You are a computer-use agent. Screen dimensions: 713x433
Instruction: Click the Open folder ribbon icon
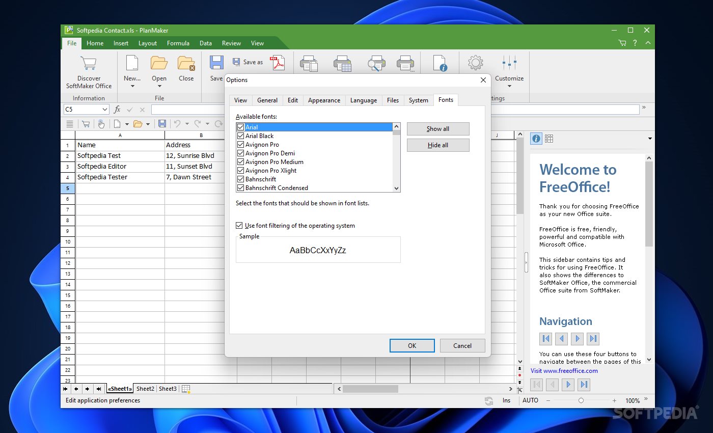(x=159, y=63)
